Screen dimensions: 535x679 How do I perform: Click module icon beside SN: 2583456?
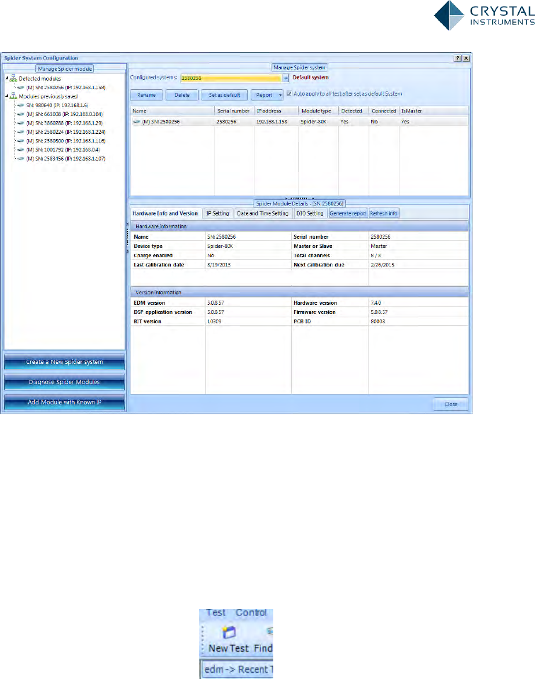(x=20, y=159)
